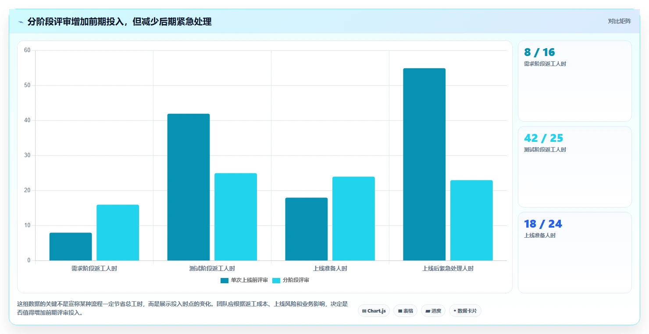Click the 18 / 24 card value

pyautogui.click(x=543, y=224)
